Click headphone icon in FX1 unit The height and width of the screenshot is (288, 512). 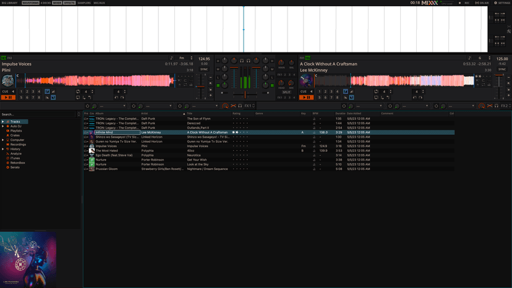pyautogui.click(x=240, y=106)
